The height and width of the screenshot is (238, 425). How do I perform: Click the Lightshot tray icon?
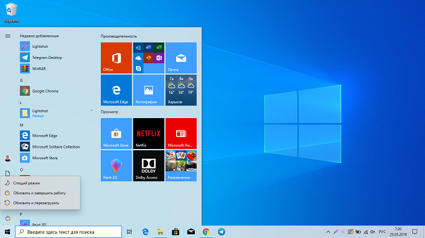click(336, 232)
